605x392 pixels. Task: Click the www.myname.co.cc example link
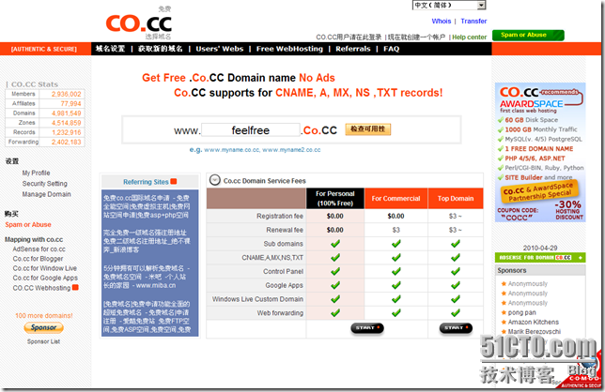[x=231, y=150]
